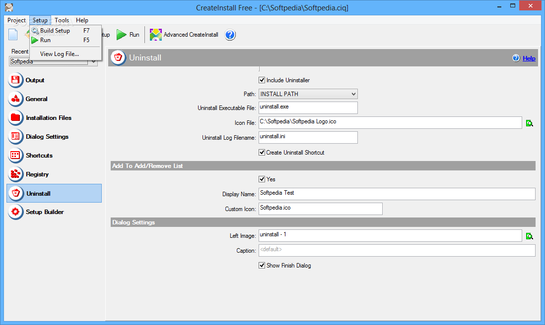Image resolution: width=545 pixels, height=325 pixels.
Task: Choose Run in the Setup menu
Action: coord(66,40)
